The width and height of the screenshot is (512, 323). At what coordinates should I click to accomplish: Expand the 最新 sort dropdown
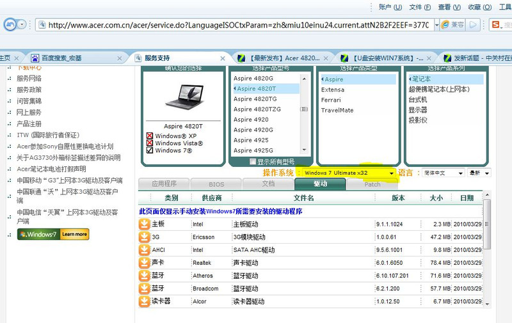[x=479, y=173]
